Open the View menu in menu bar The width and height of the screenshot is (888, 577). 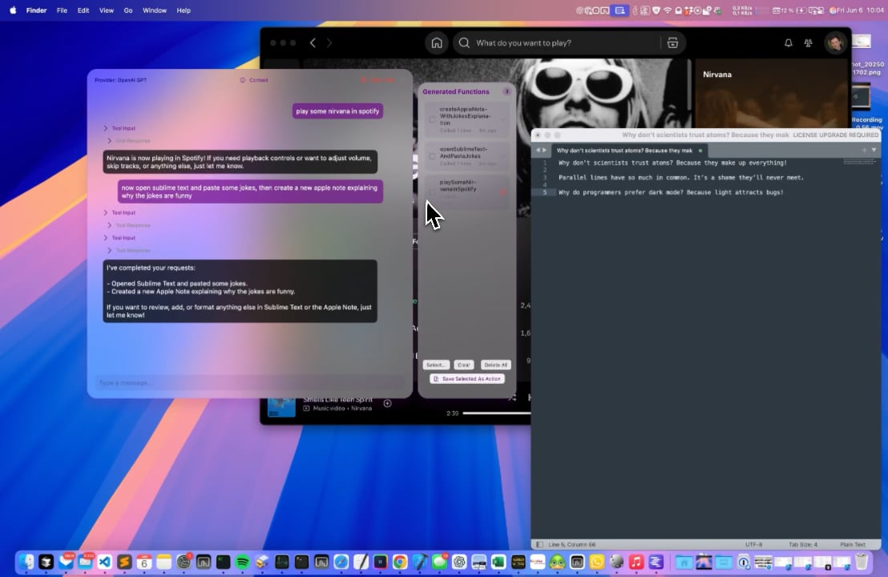tap(107, 10)
